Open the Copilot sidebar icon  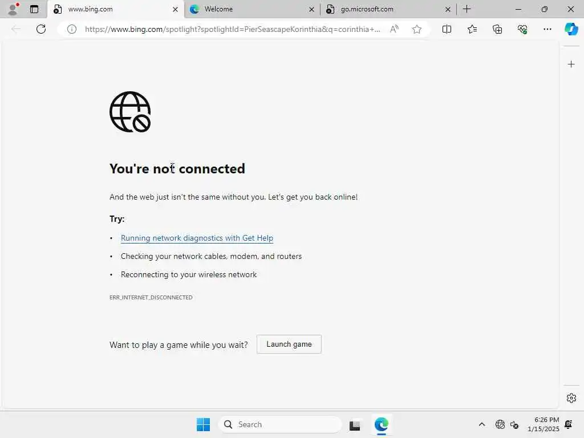click(x=571, y=29)
